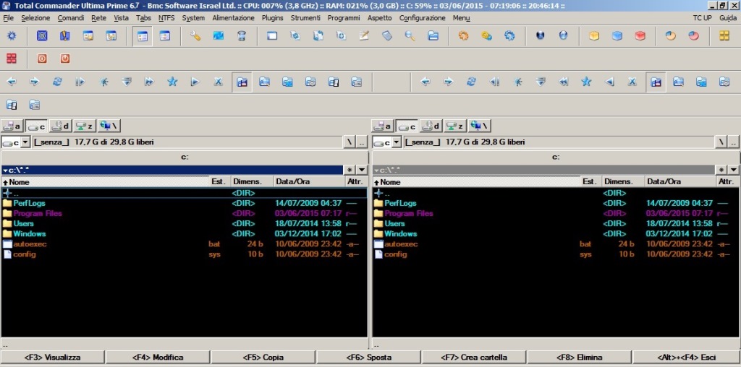The width and height of the screenshot is (741, 367).
Task: Refresh the left panel with its reload icon
Action: (57, 82)
